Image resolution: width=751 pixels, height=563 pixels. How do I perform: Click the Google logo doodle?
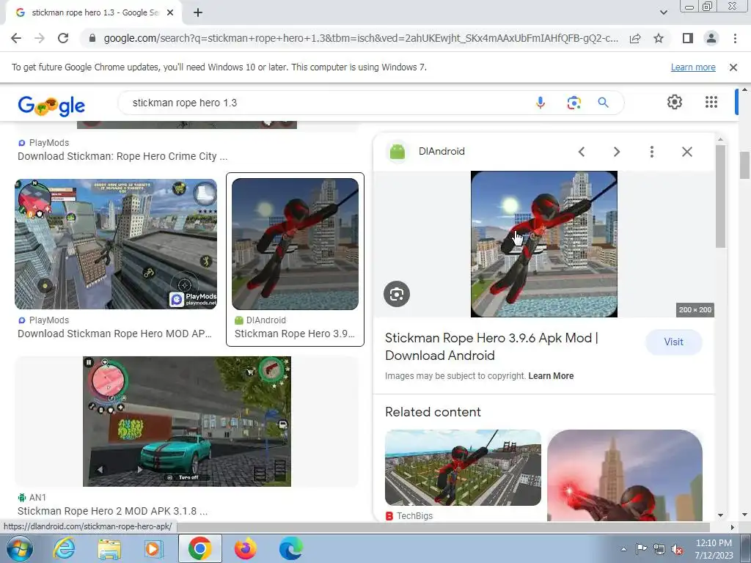click(51, 106)
